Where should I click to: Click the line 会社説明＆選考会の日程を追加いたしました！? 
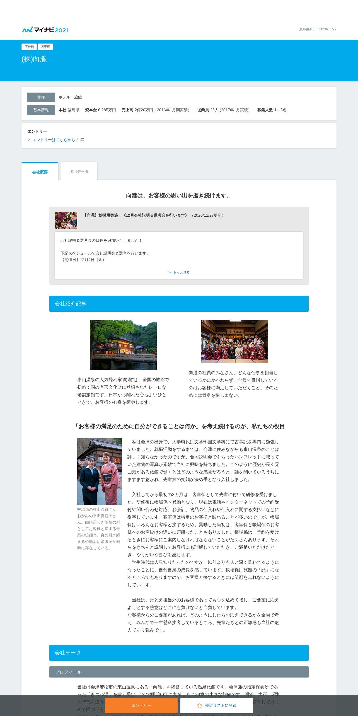(x=101, y=240)
